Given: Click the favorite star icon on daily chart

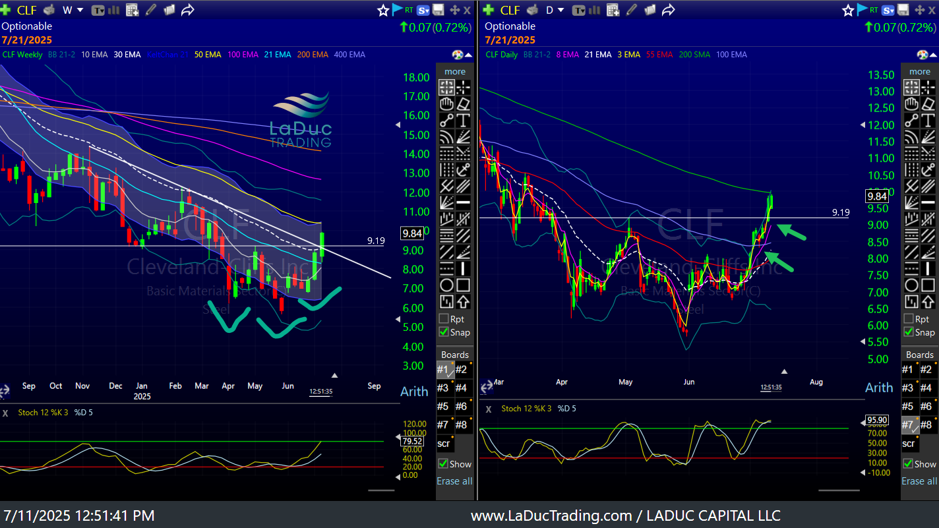Looking at the screenshot, I should [x=848, y=10].
